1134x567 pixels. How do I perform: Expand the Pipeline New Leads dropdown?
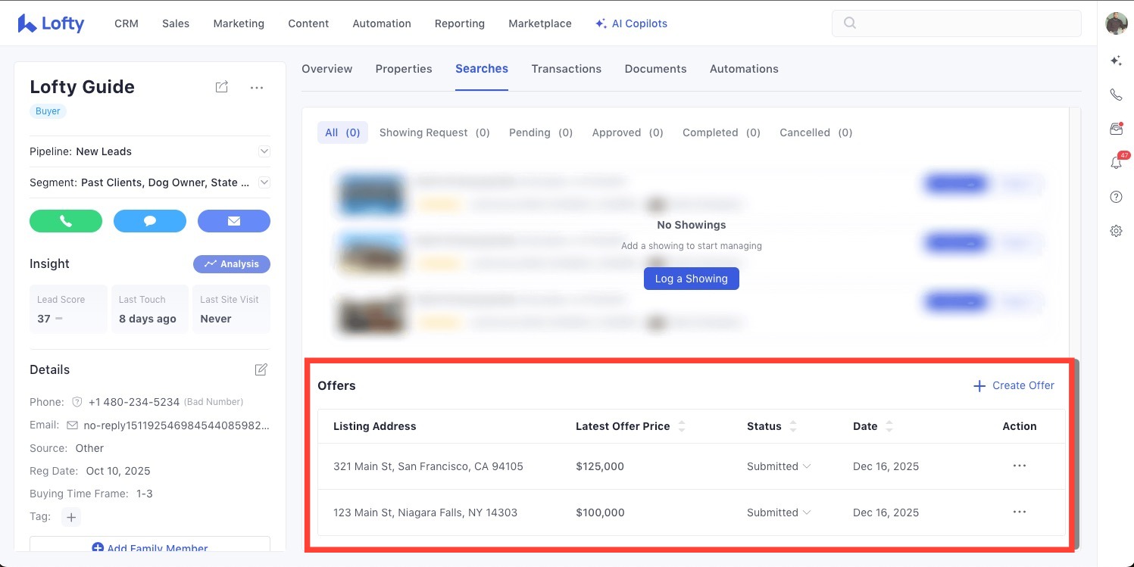coord(264,151)
